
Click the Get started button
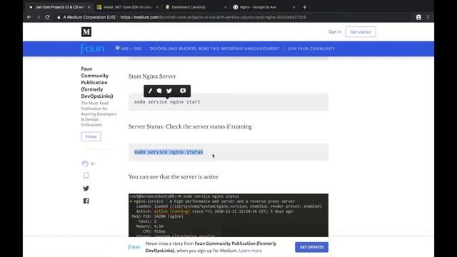coord(361,32)
